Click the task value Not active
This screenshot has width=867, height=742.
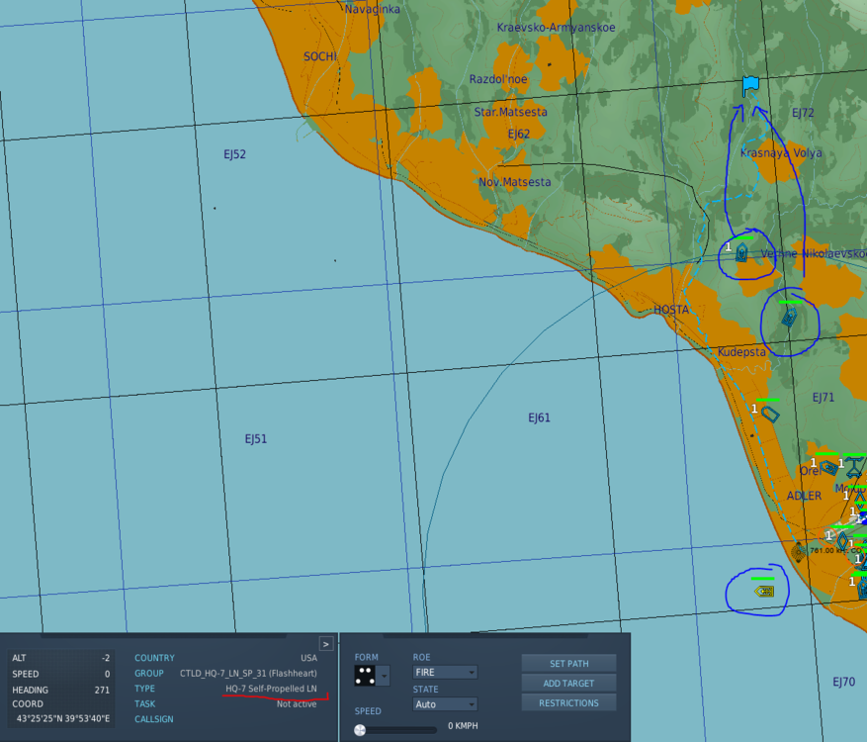pyautogui.click(x=297, y=703)
